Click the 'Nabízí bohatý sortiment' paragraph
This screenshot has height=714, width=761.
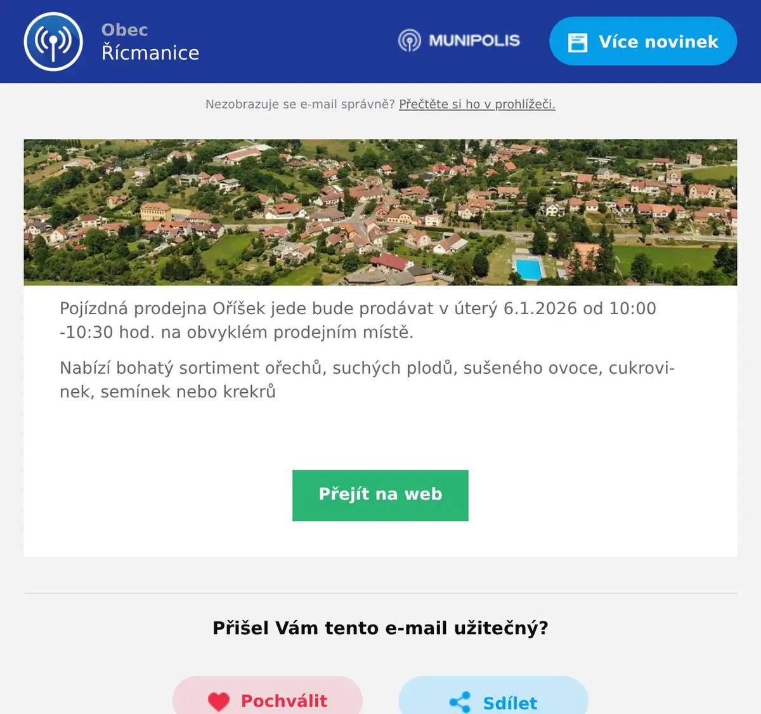pyautogui.click(x=367, y=380)
